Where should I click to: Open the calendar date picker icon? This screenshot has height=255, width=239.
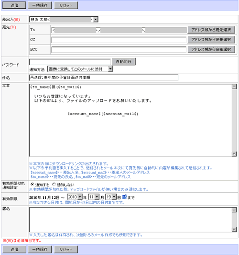125,197
